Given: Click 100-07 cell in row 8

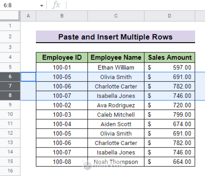Looking at the screenshot, I should click(x=62, y=96).
